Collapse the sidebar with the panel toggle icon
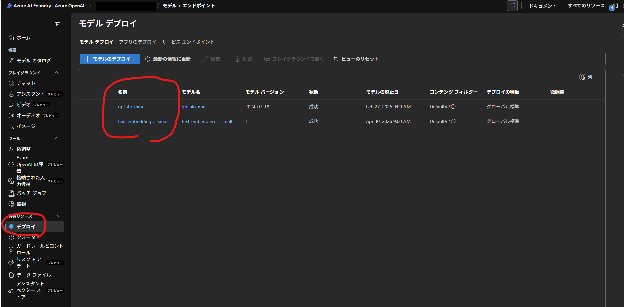 pos(57,24)
